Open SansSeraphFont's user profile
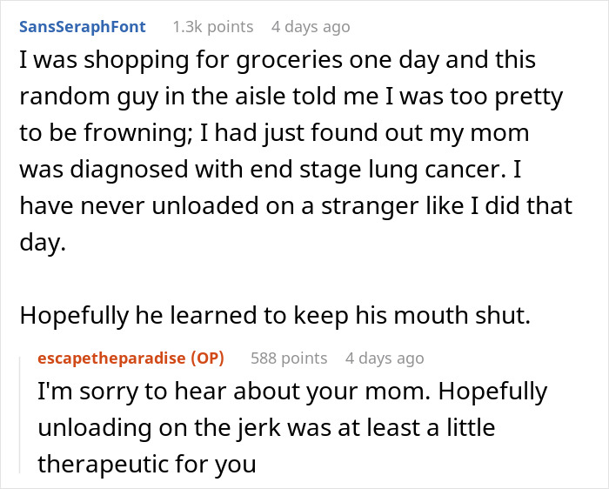 point(82,26)
